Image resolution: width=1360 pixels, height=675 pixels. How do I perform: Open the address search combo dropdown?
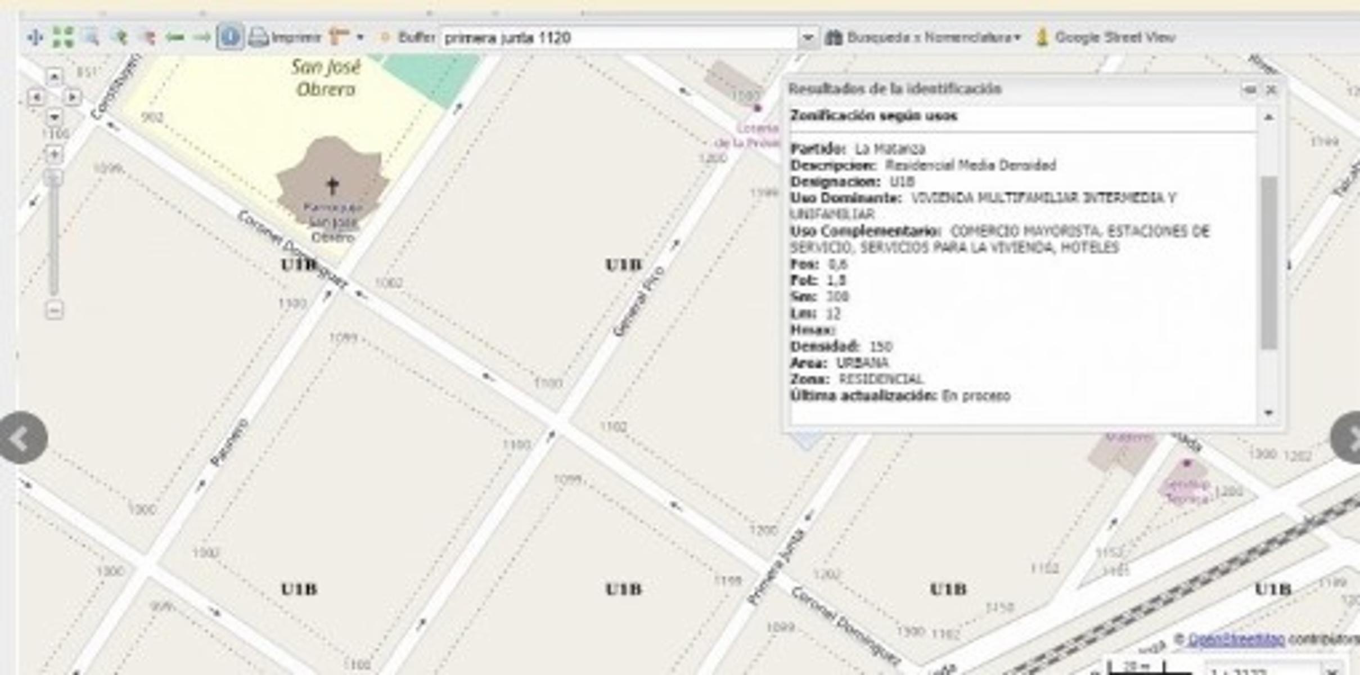[x=808, y=38]
